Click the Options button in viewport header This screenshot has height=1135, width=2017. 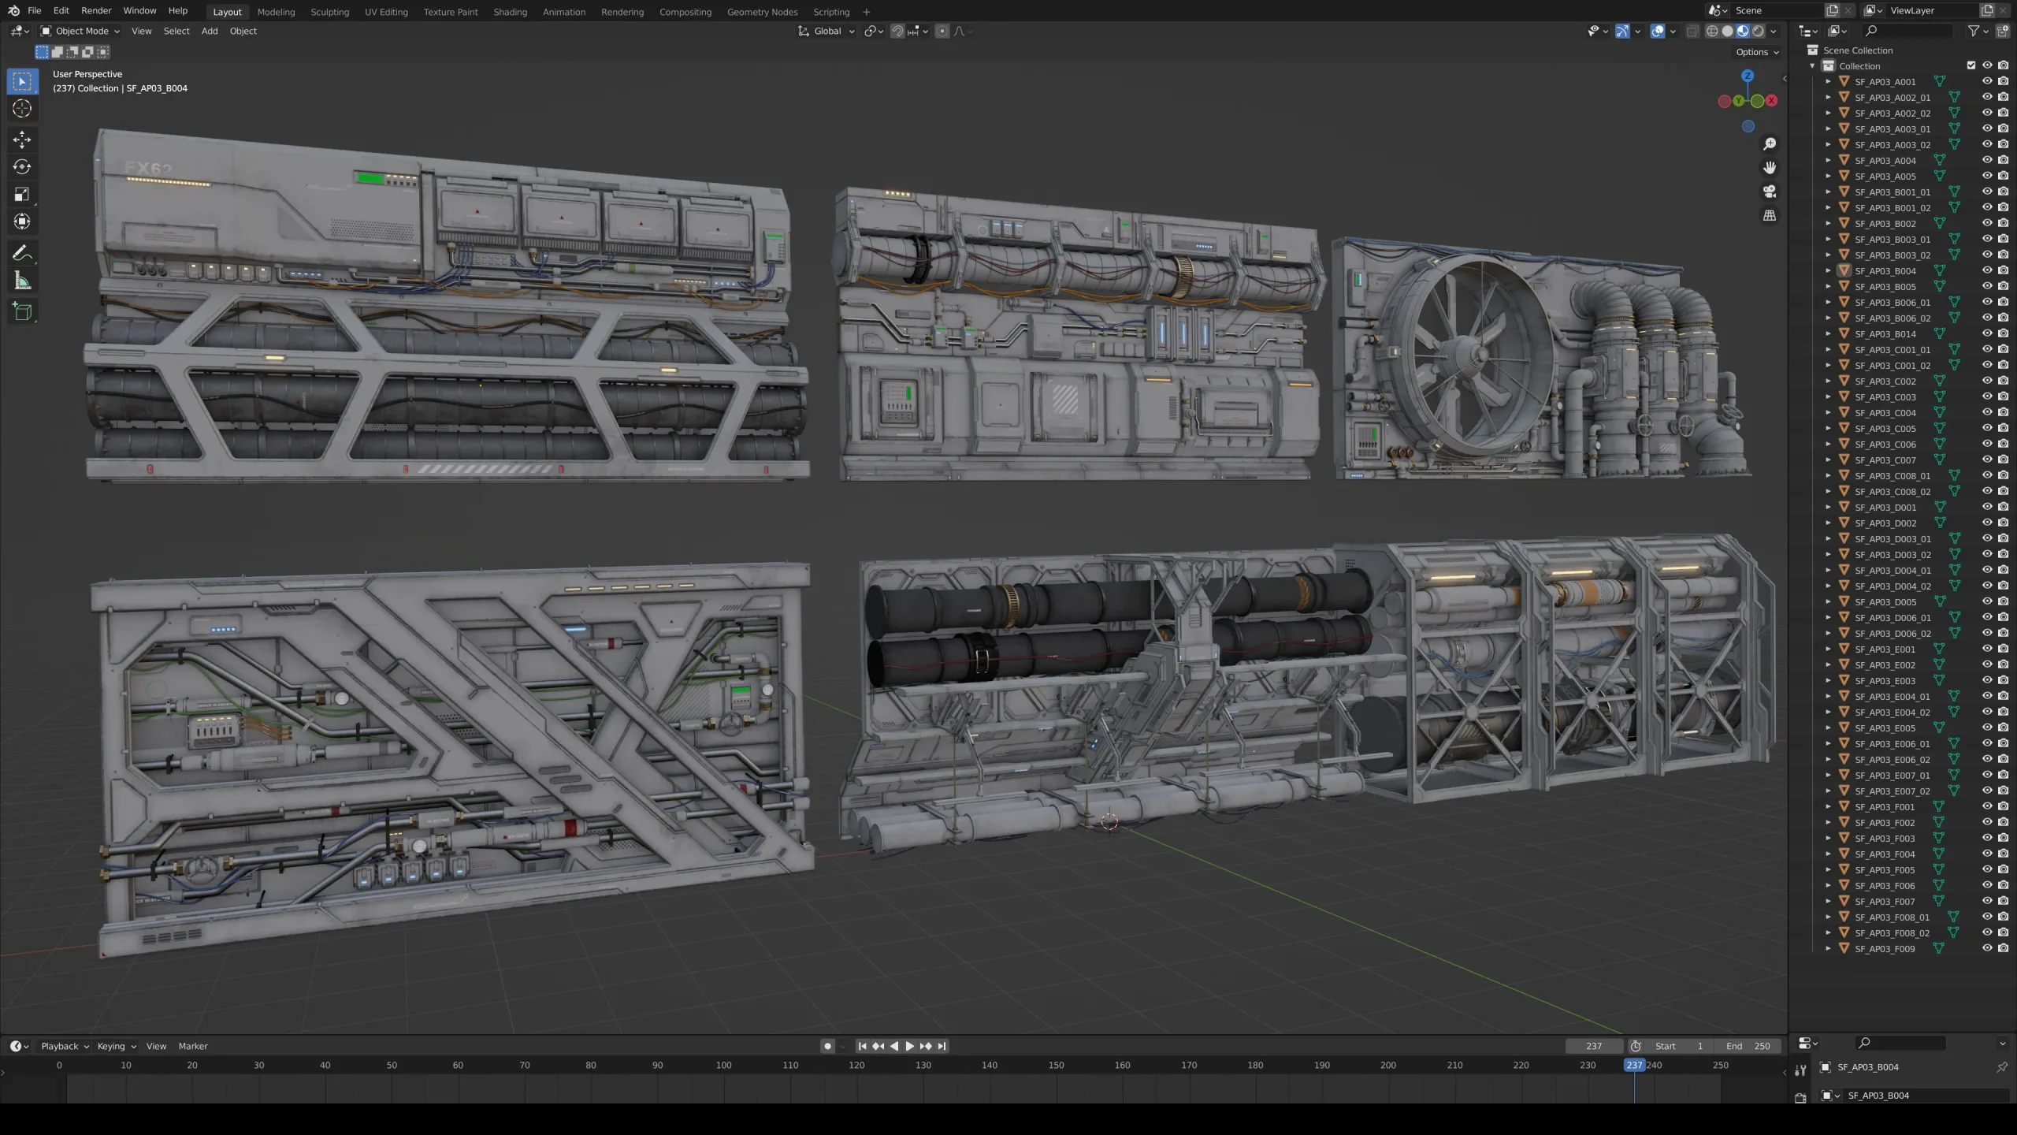(x=1757, y=52)
